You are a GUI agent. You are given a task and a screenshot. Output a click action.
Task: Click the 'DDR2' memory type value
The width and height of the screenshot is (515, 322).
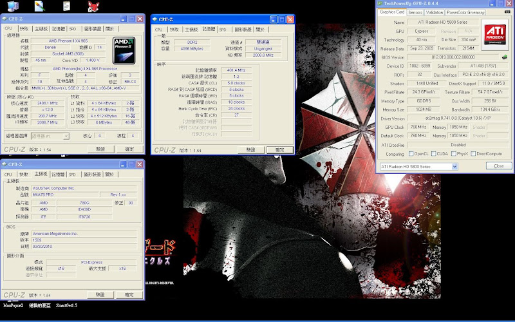pos(192,43)
